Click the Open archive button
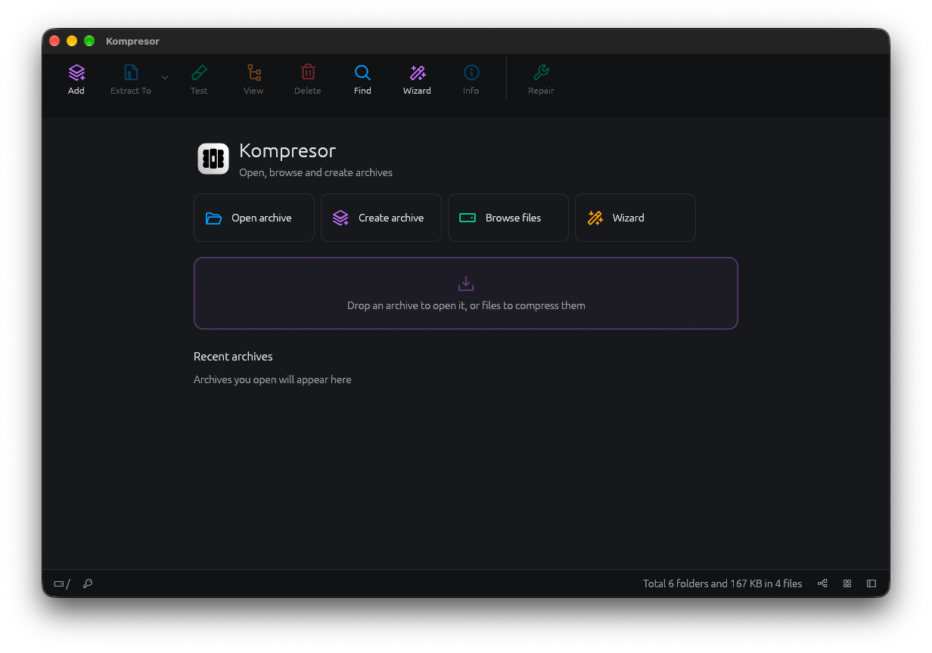This screenshot has width=932, height=653. pyautogui.click(x=254, y=218)
